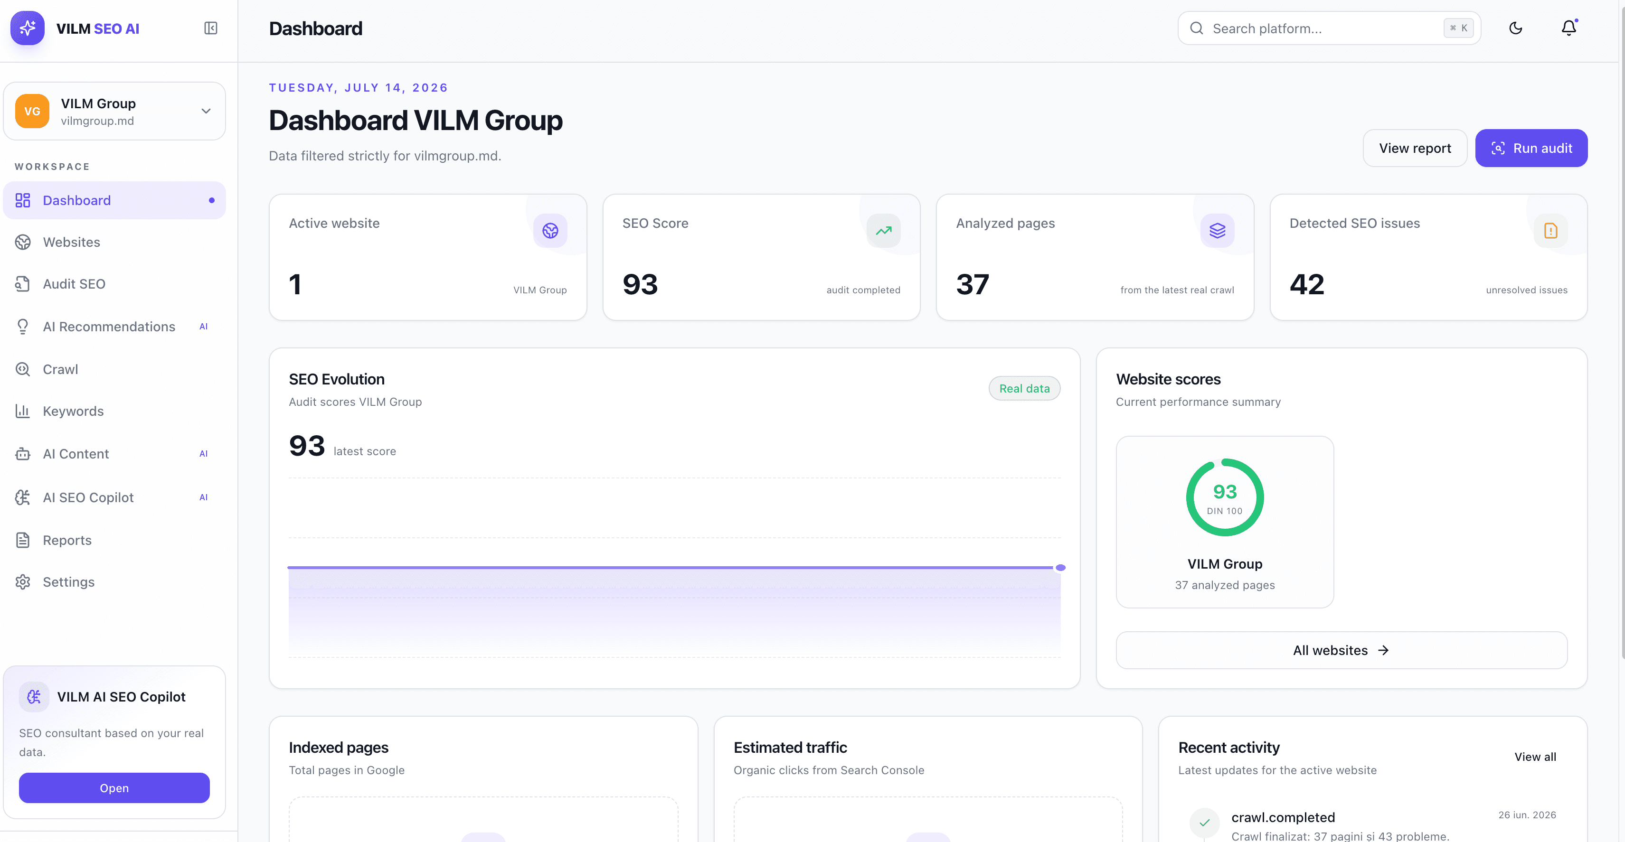Click View all in Recent activity
Image resolution: width=1625 pixels, height=842 pixels.
pyautogui.click(x=1535, y=757)
